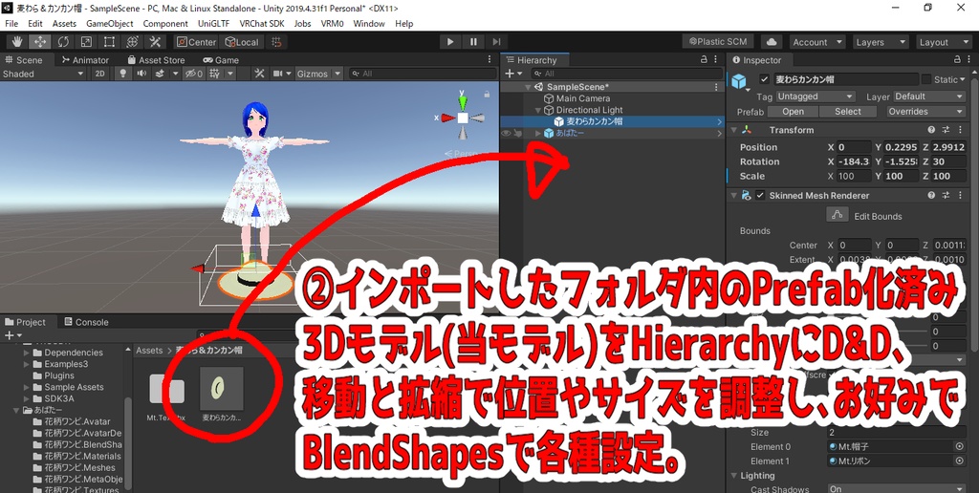Switch to the Animator tab
Viewport: 979px width, 493px height.
point(85,60)
